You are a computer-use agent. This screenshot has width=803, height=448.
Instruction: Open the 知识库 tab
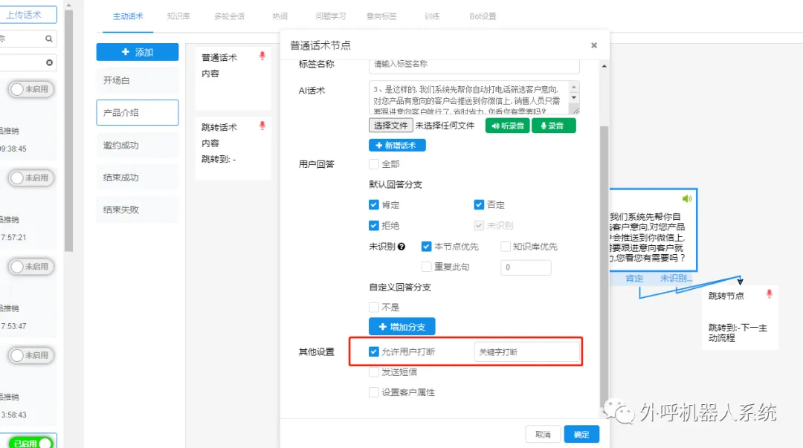click(x=178, y=16)
